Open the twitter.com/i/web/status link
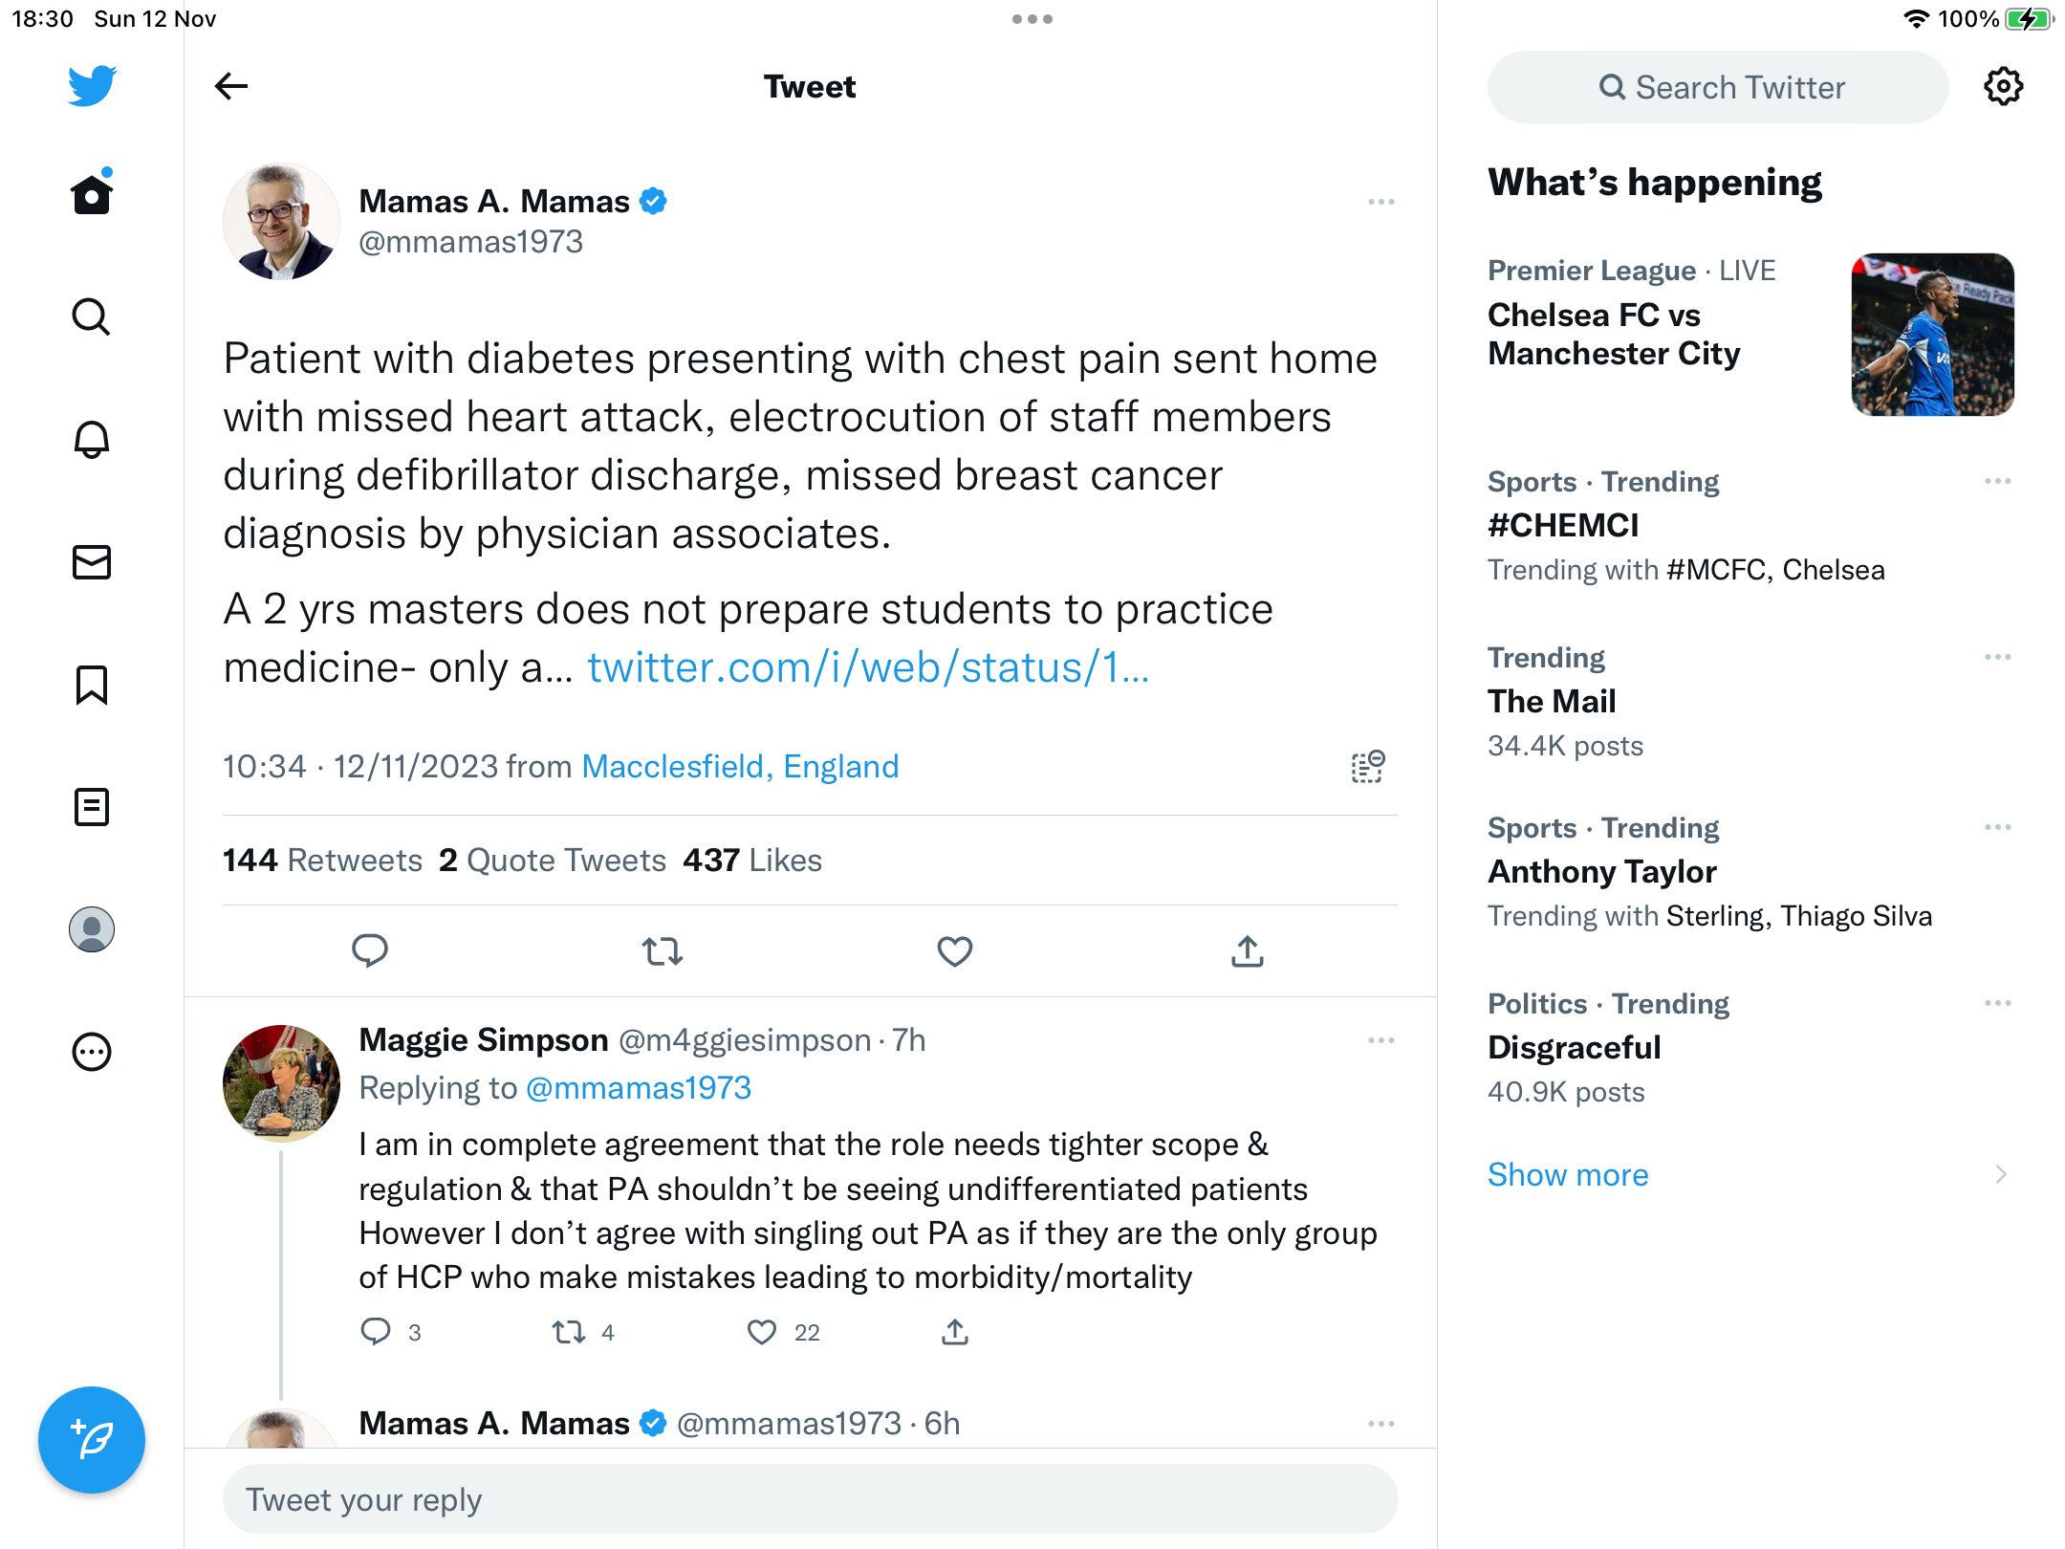2065x1549 pixels. pos(868,667)
